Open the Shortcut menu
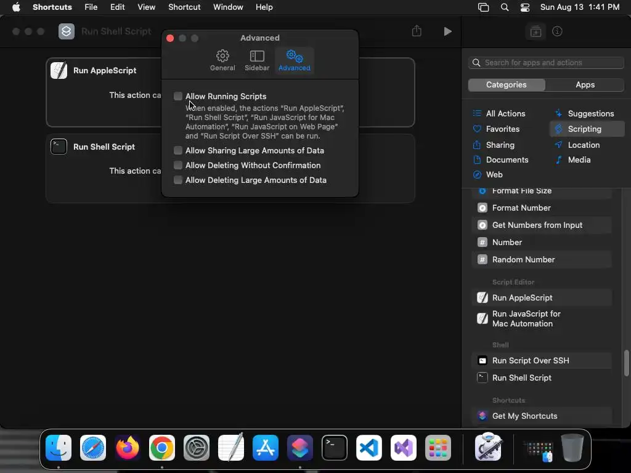Viewport: 631px width, 473px height. pos(184,7)
